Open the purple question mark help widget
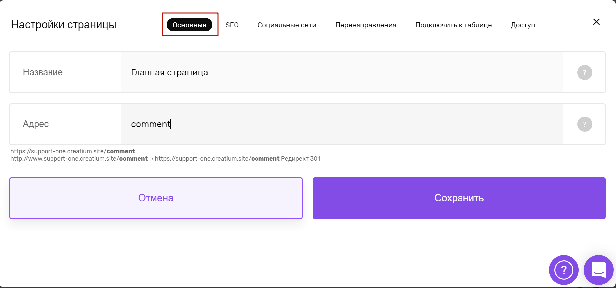Viewport: 616px width, 288px height. (564, 270)
